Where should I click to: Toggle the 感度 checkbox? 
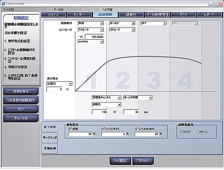tap(70, 129)
